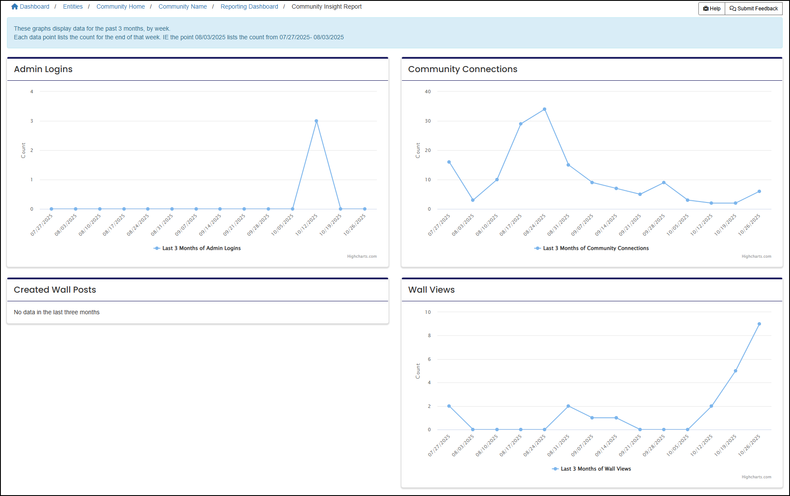Open the Entities breadcrumb link

point(73,6)
